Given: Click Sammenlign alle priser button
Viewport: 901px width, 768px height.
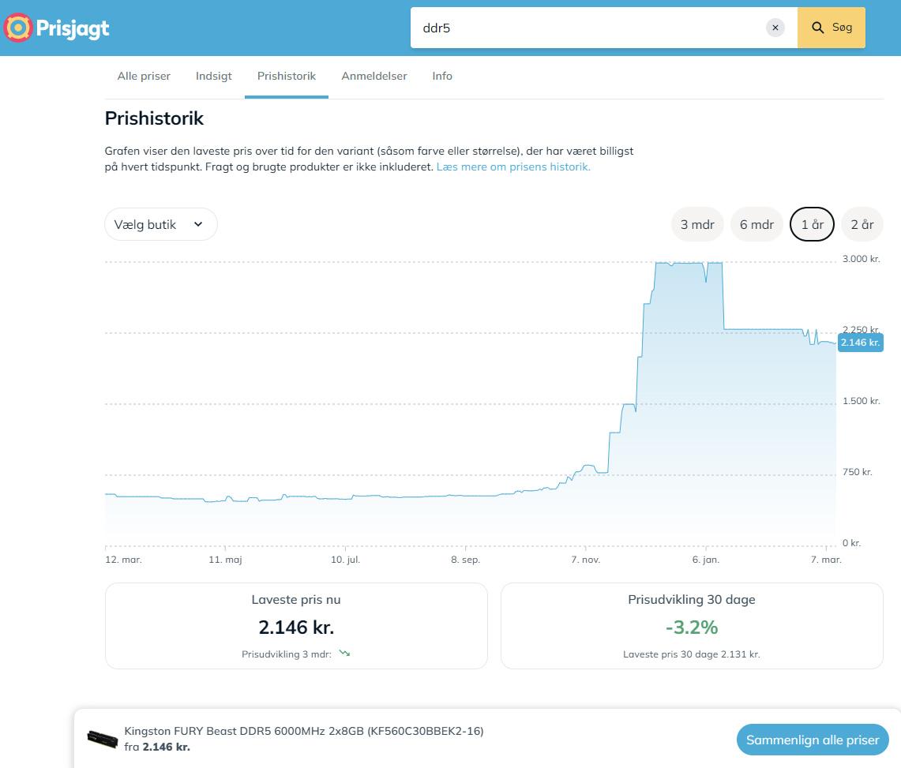Looking at the screenshot, I should click(x=813, y=740).
